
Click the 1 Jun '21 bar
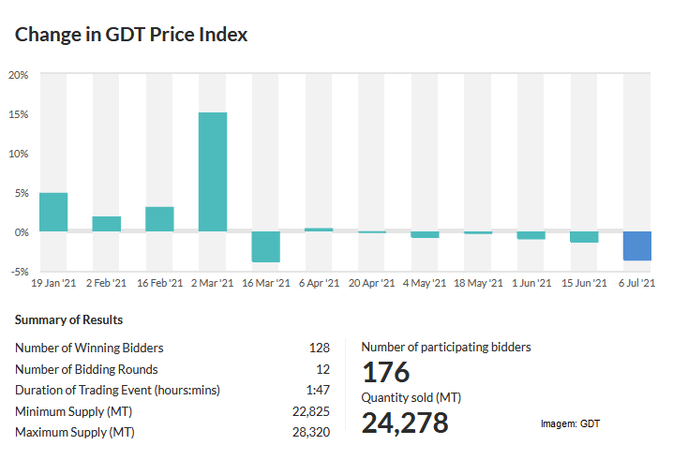coord(531,235)
